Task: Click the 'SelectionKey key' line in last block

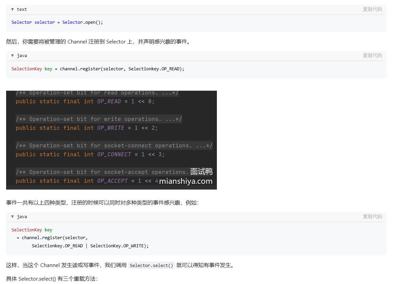Action: (x=32, y=230)
